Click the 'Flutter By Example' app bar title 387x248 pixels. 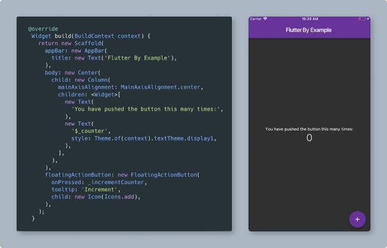click(309, 30)
